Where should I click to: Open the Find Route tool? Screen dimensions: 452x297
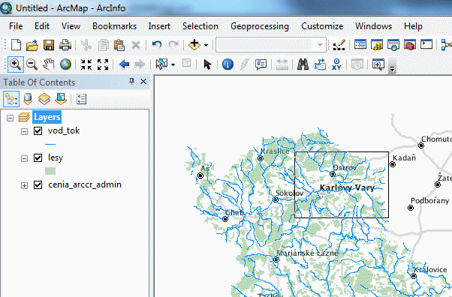[x=320, y=64]
